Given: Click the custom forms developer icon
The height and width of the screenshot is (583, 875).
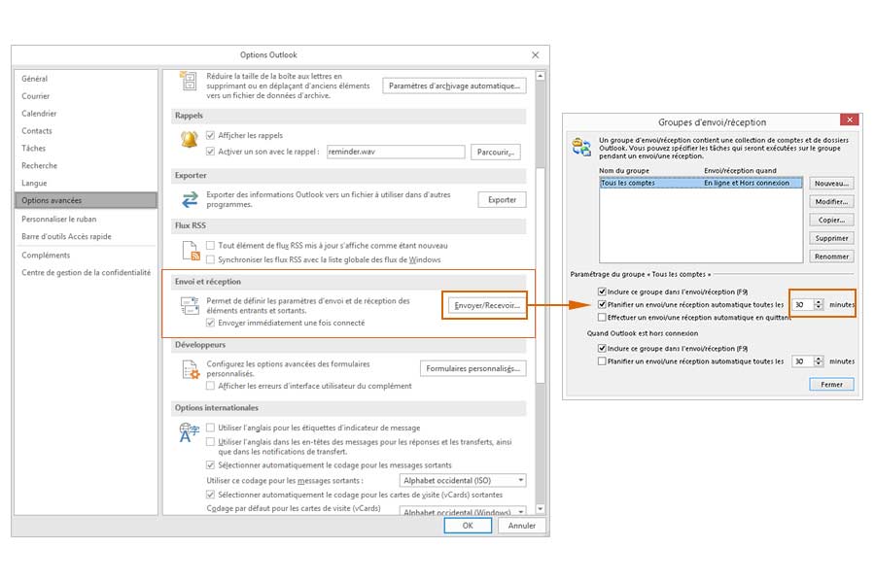Looking at the screenshot, I should 191,369.
